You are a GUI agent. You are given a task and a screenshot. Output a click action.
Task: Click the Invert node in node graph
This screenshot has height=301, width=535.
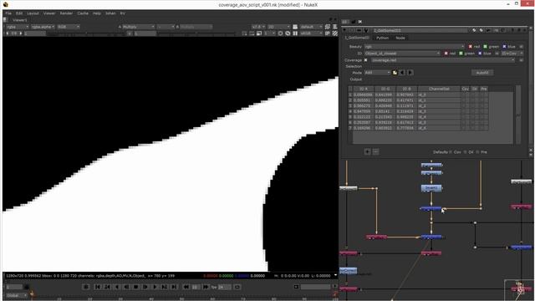pyautogui.click(x=431, y=187)
